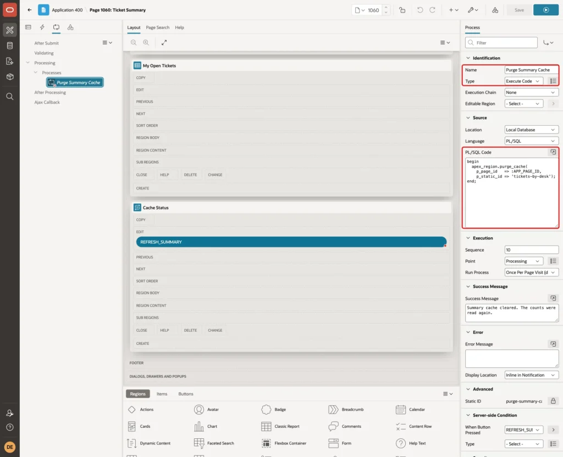This screenshot has width=563, height=457.
Task: Switch gallery to the Items tab
Action: tap(162, 394)
